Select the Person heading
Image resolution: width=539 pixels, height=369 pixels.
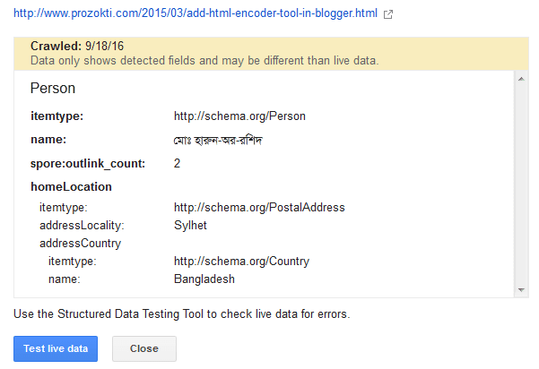tap(52, 89)
